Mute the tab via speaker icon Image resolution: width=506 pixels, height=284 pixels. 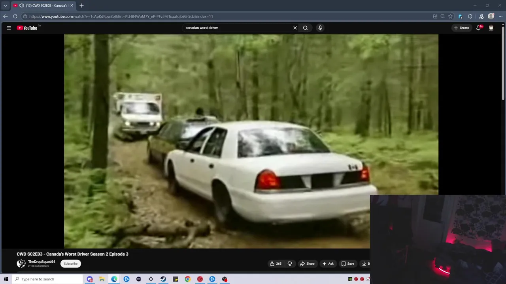pyautogui.click(x=21, y=6)
